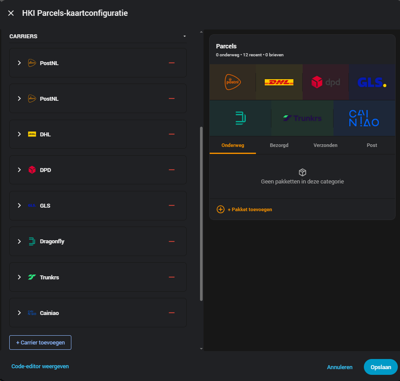Remove the second PostNL carrier via minus icon
The width and height of the screenshot is (400, 381).
click(x=172, y=99)
